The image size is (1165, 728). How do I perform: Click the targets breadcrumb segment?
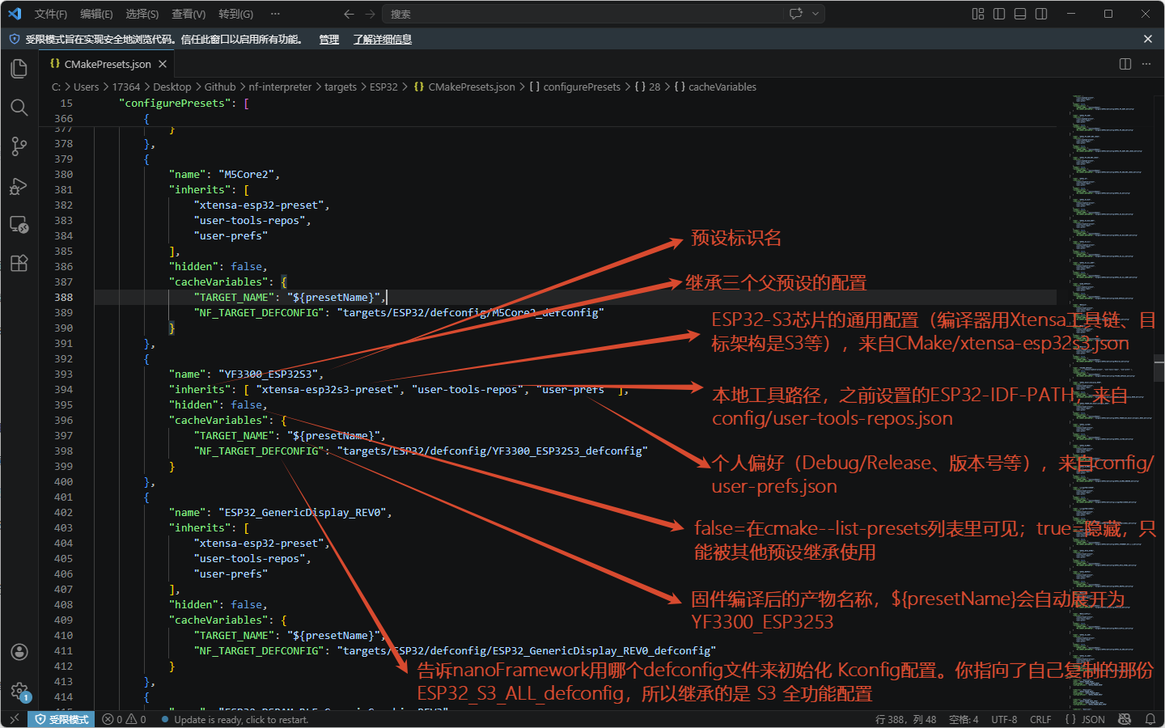(341, 87)
